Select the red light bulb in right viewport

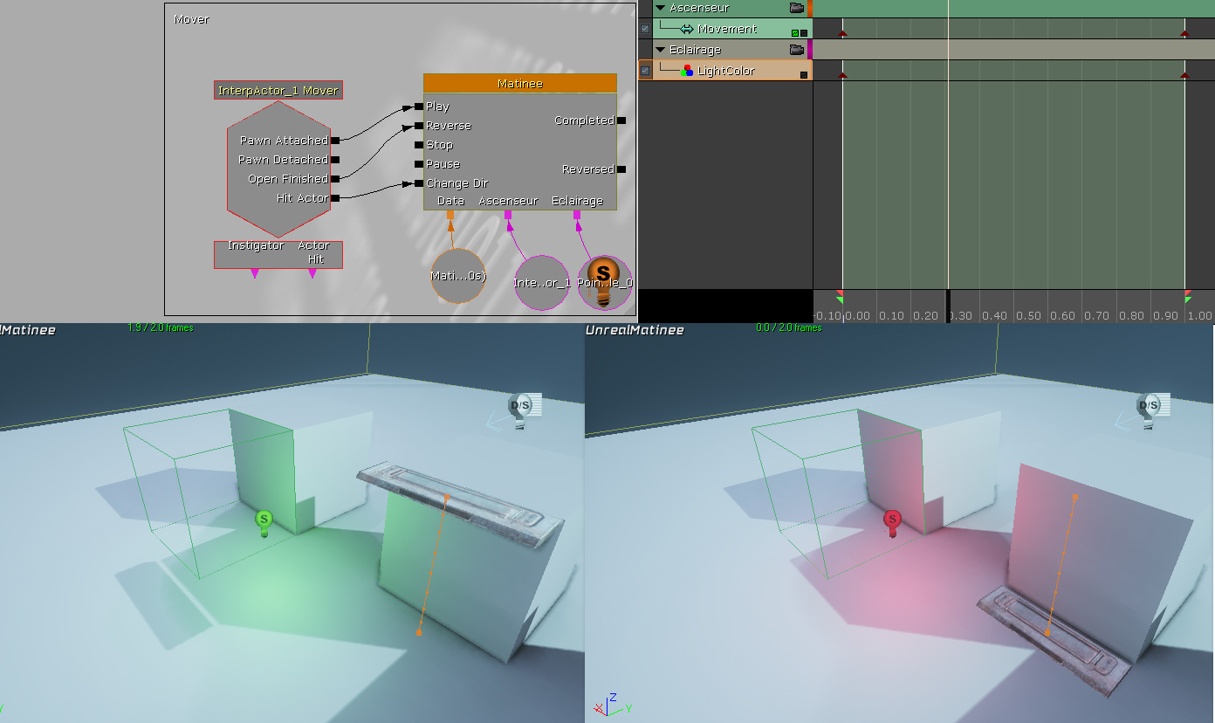coord(892,521)
